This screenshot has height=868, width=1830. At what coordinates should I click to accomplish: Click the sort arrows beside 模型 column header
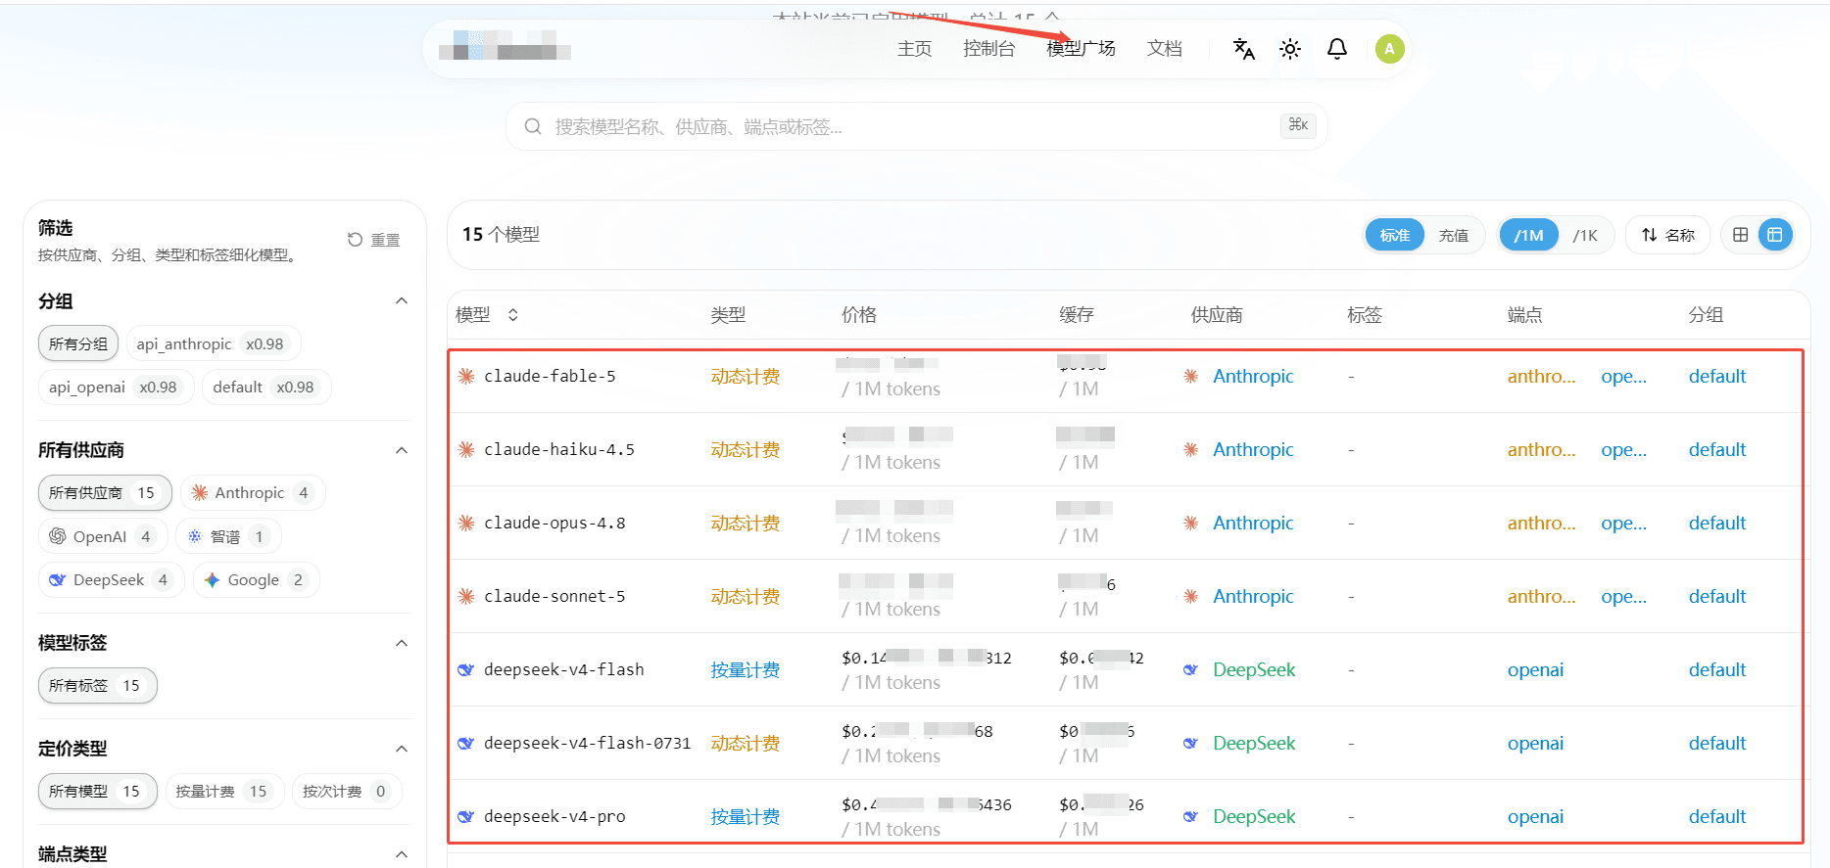(512, 315)
